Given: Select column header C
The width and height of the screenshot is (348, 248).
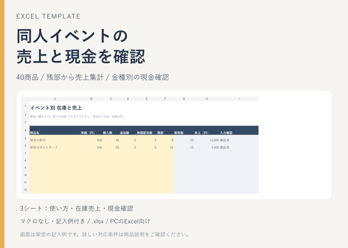Looking at the screenshot, I should click(x=111, y=99).
